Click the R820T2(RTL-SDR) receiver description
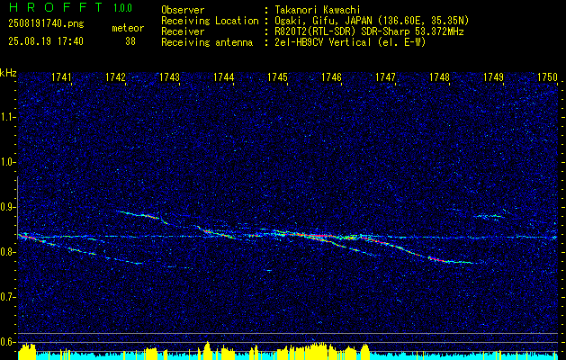 click(369, 31)
